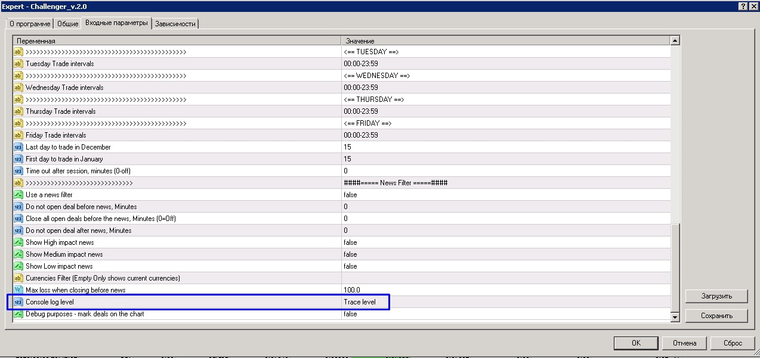This screenshot has width=760, height=358.
Task: Click the string icon beside Thursday Trade intervals
Action: 18,111
